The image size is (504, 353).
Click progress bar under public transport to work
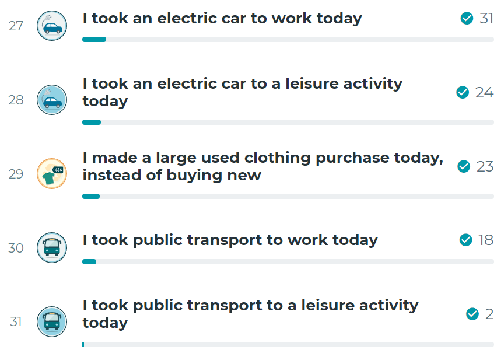pos(288,262)
